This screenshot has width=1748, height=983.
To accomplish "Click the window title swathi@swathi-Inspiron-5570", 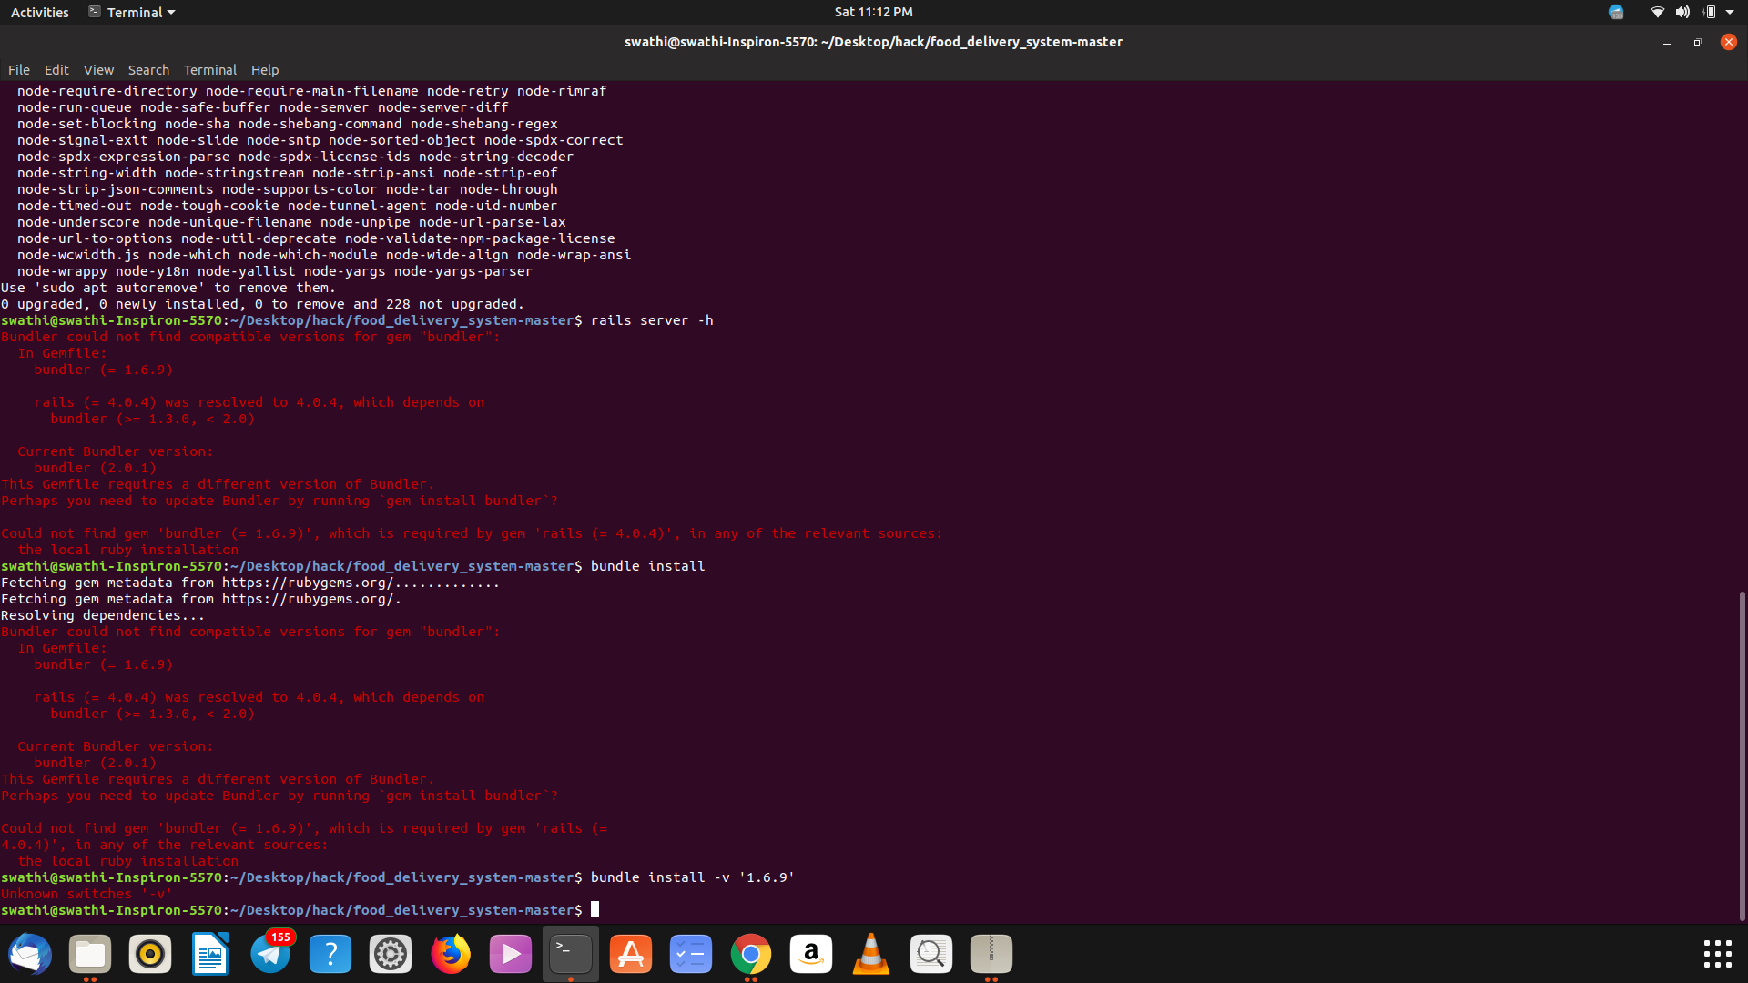I will (873, 42).
